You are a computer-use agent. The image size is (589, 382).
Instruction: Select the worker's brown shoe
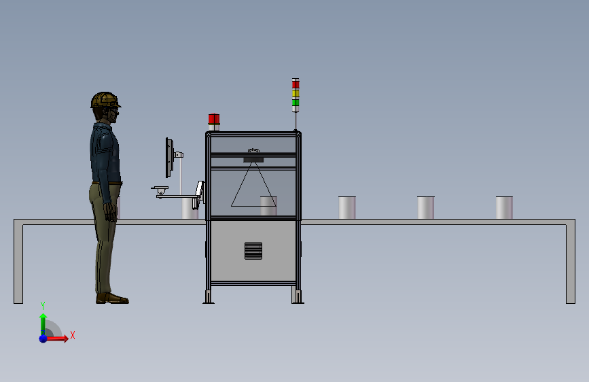pyautogui.click(x=112, y=298)
